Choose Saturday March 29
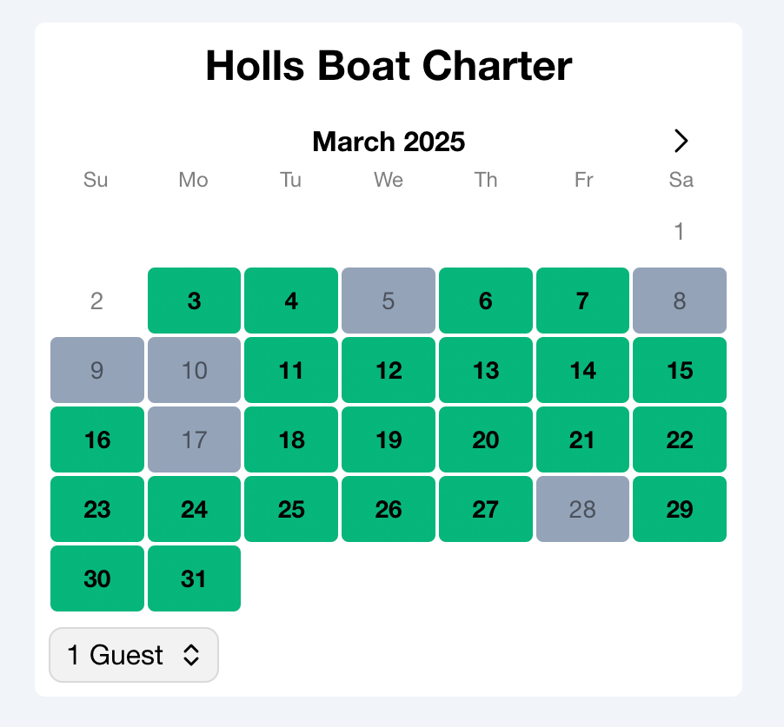This screenshot has height=727, width=784. pos(680,509)
